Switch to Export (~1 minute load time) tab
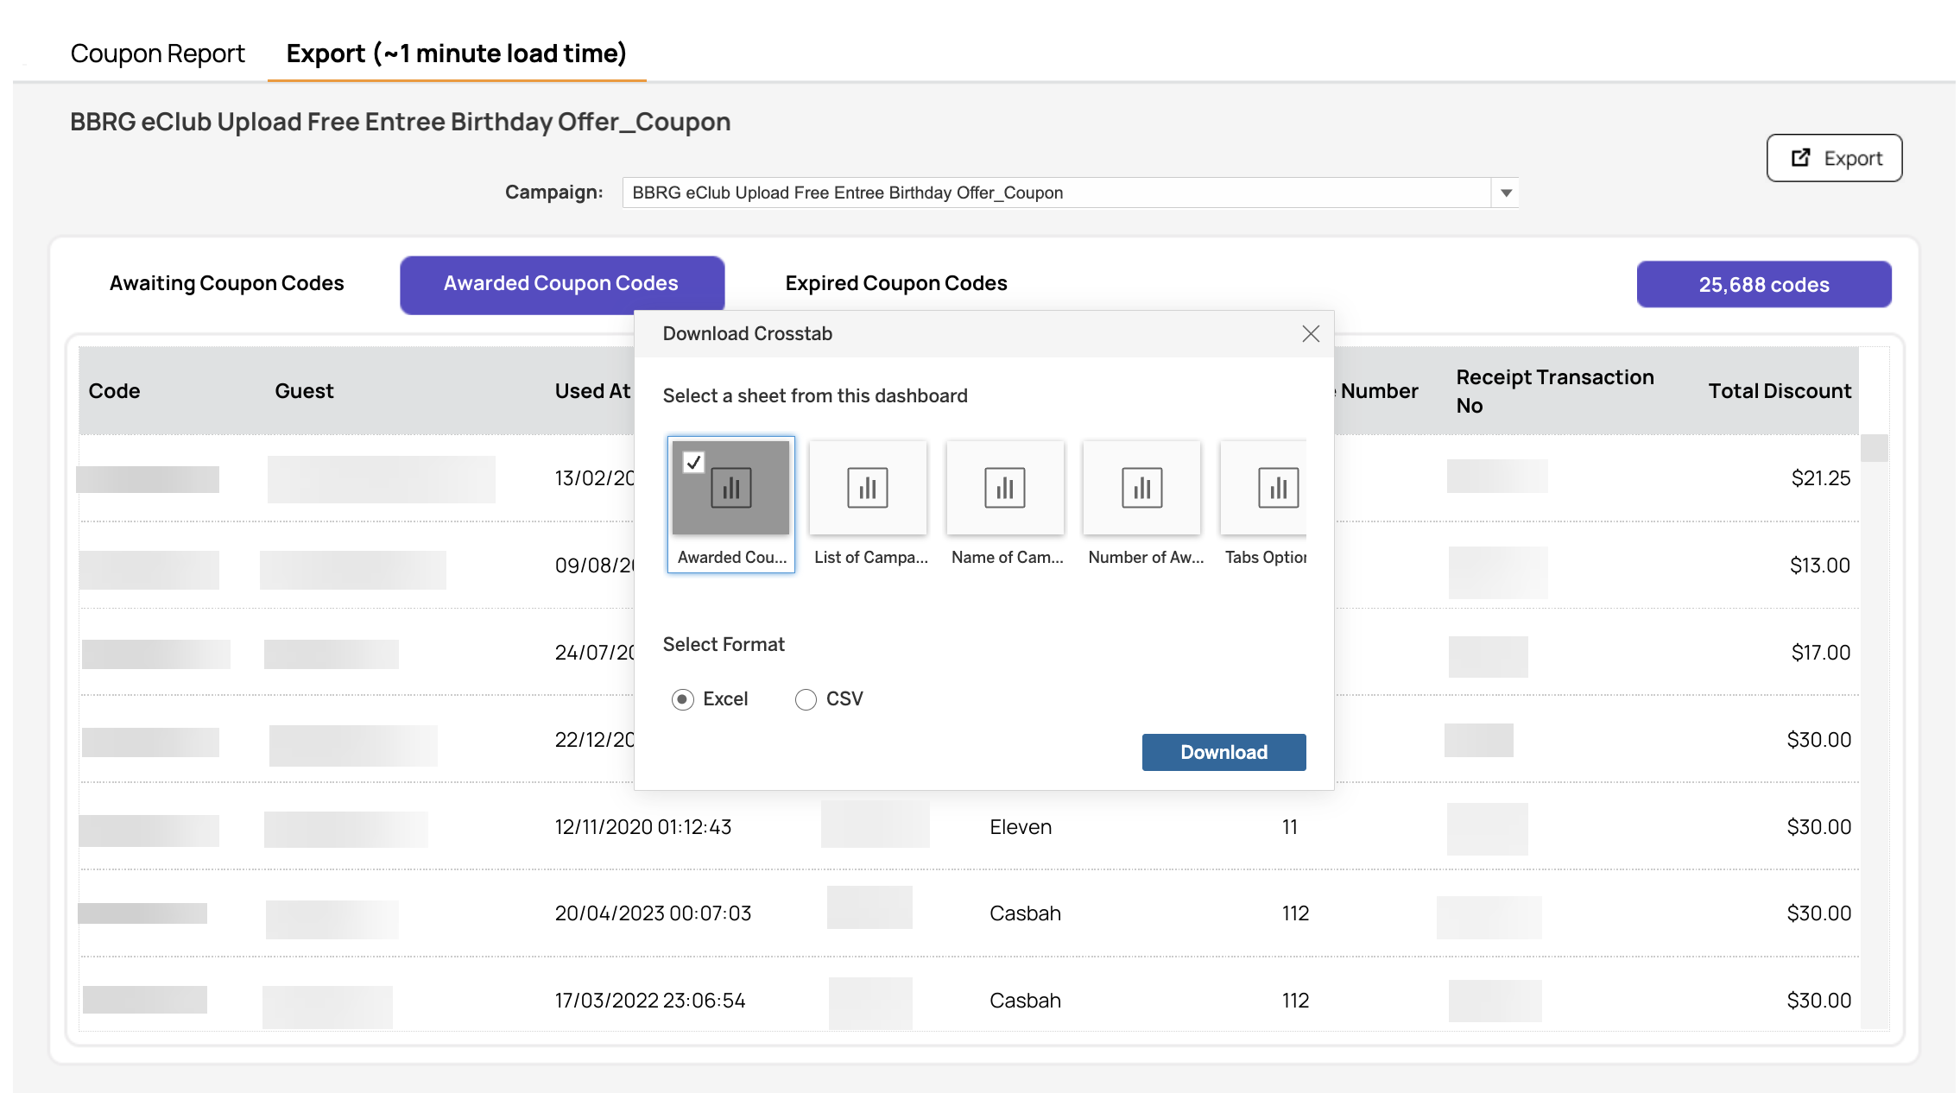 [457, 54]
